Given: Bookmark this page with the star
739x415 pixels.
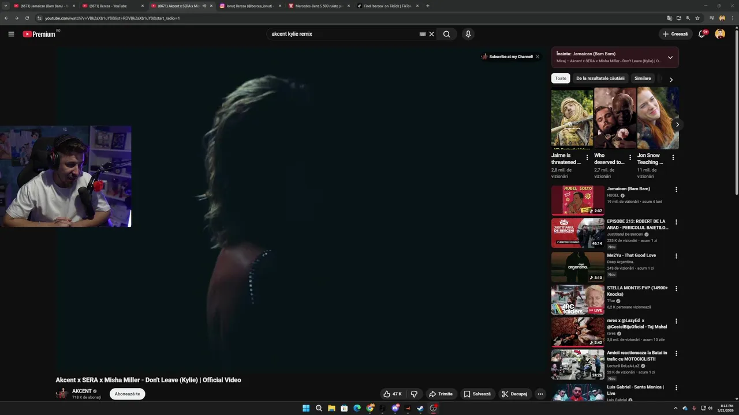Looking at the screenshot, I should pos(697,18).
